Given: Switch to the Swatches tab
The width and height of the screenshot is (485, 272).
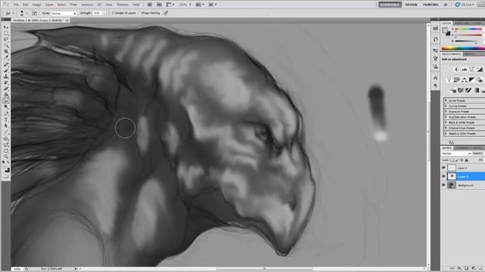Looking at the screenshot, I should (x=462, y=23).
